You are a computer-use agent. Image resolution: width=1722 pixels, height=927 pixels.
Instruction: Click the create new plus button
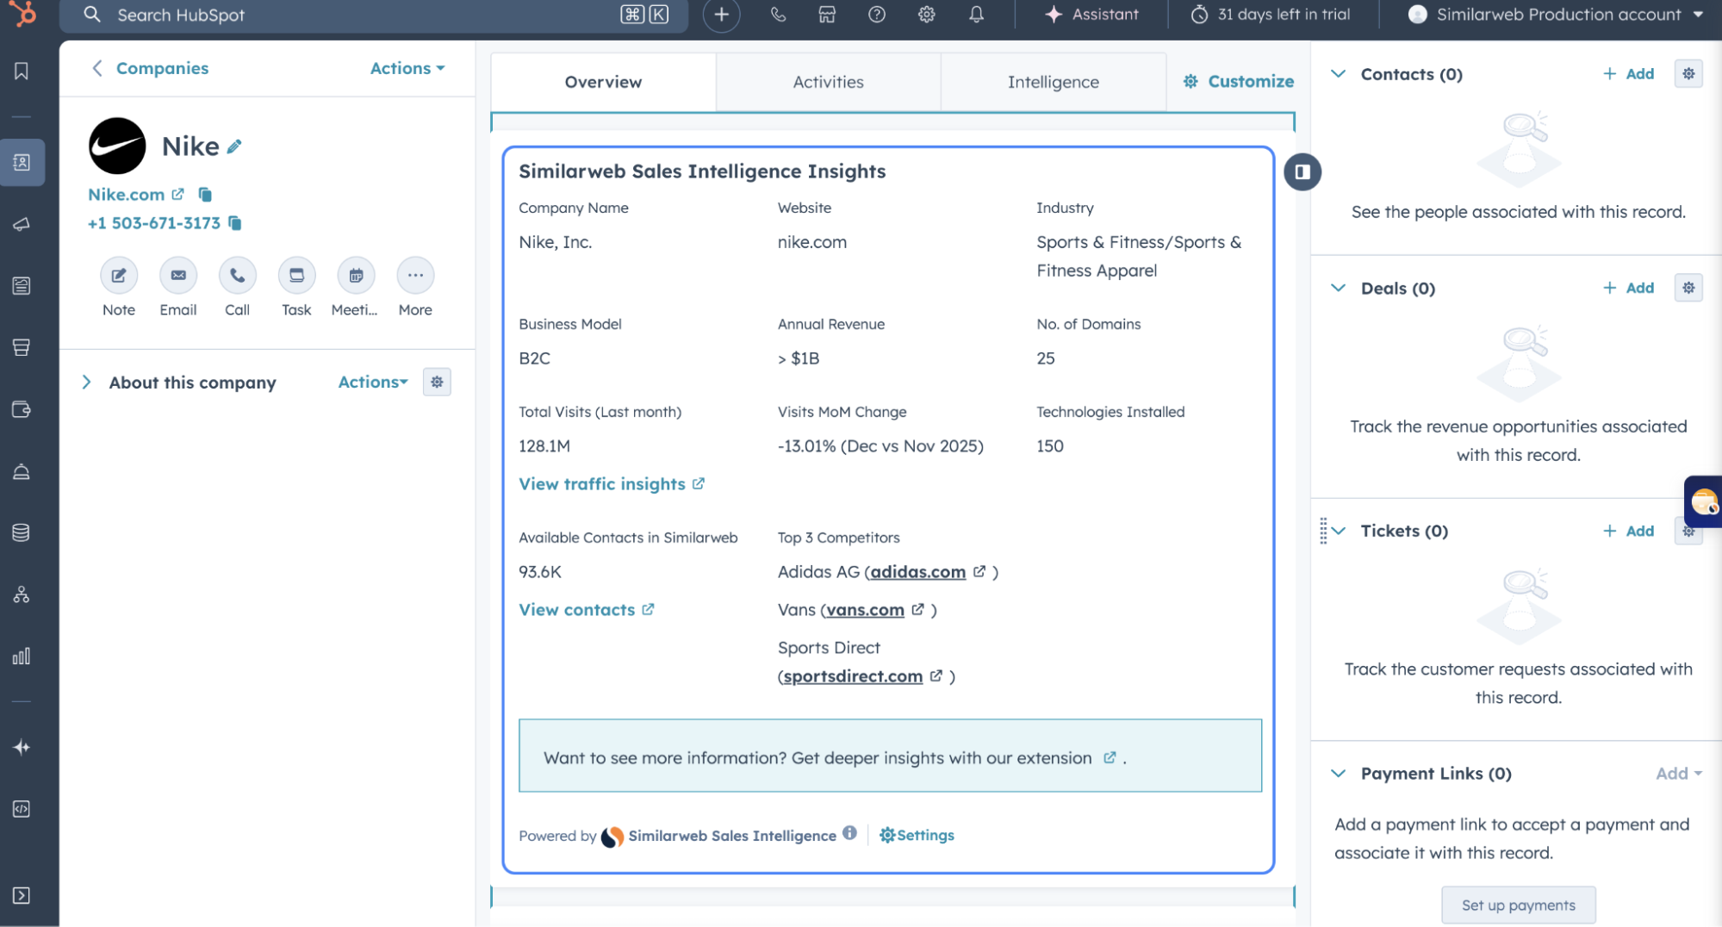pos(721,15)
